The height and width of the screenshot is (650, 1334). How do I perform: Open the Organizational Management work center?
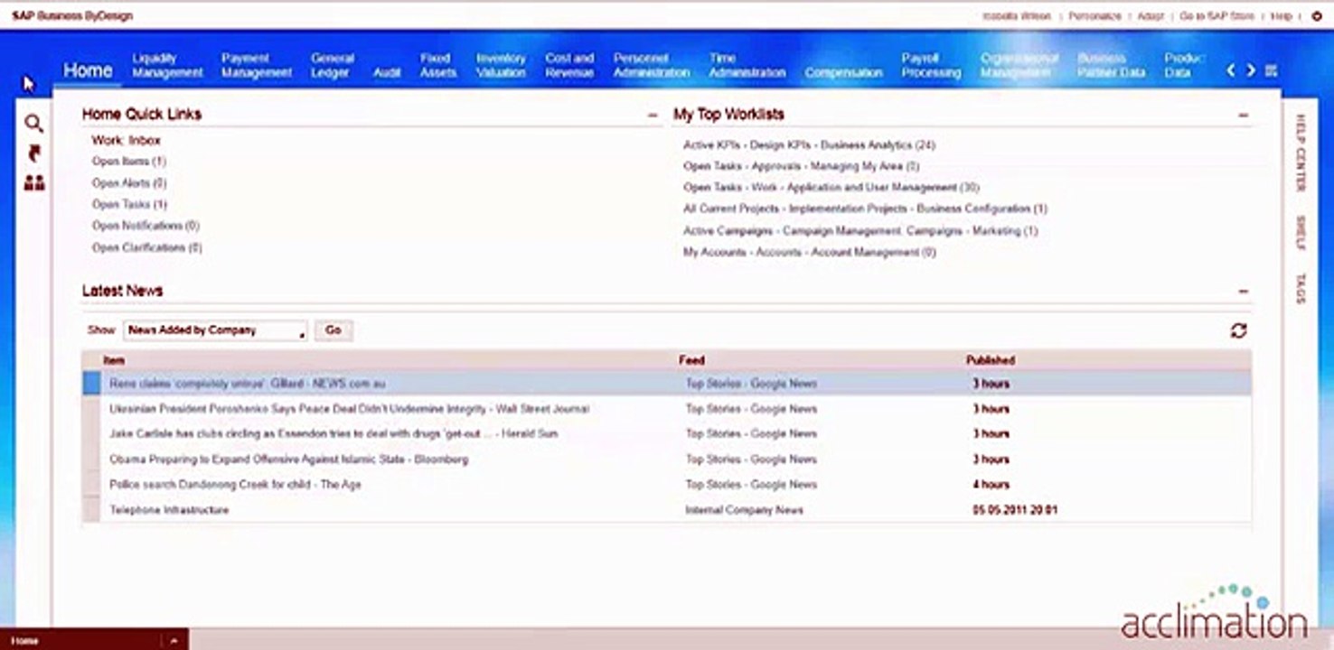click(1019, 65)
